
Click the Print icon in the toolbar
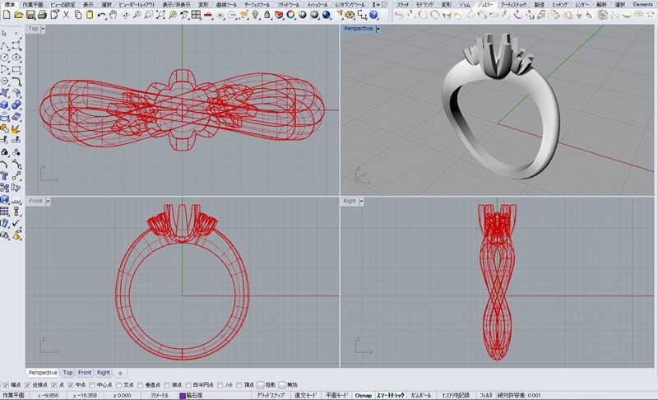click(x=41, y=16)
